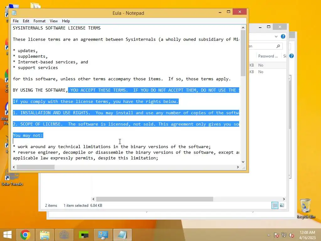Click the line 'If you comply with these license terms'
321x241 pixels.
(x=96, y=101)
